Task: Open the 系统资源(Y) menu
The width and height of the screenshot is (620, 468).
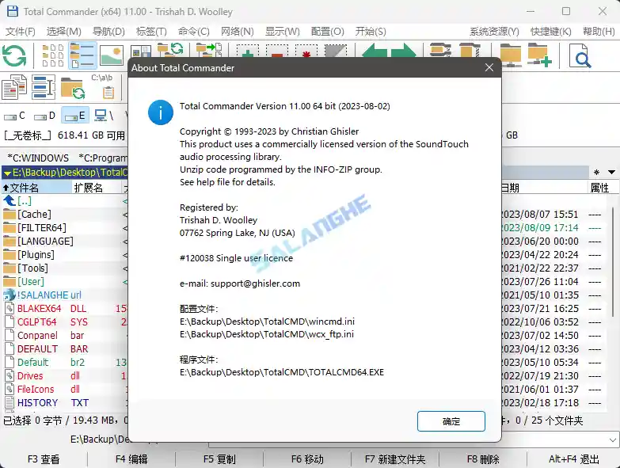Action: (494, 31)
